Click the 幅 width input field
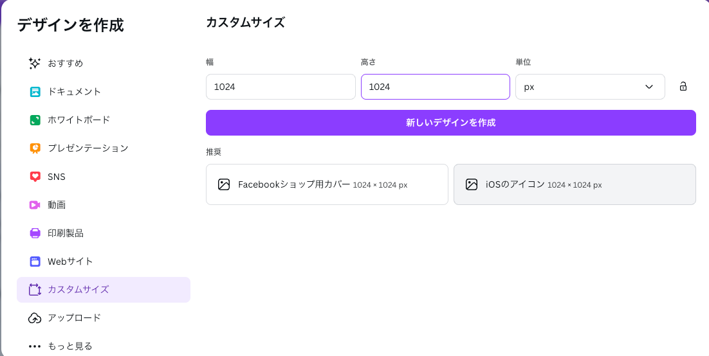The height and width of the screenshot is (356, 709). click(281, 87)
